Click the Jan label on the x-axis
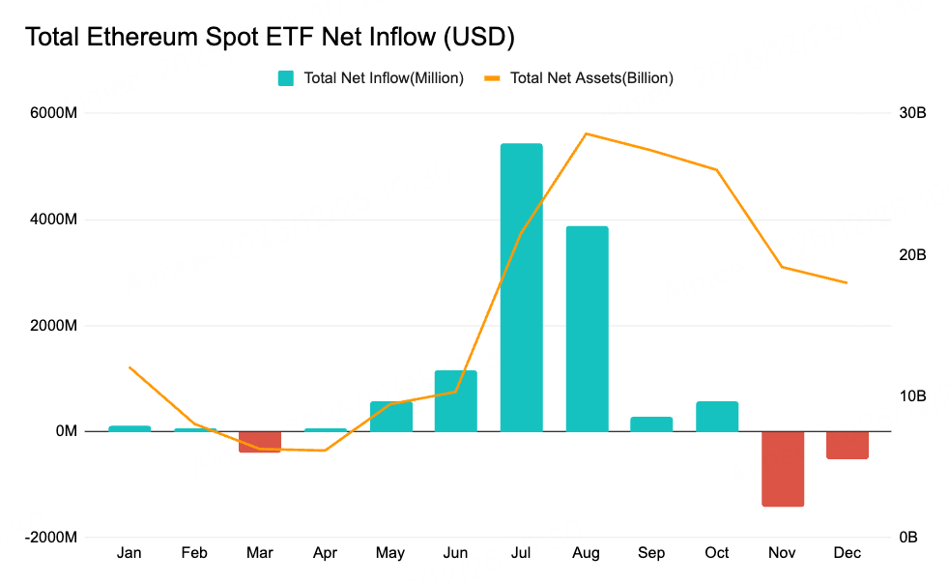949x584 pixels. [x=129, y=553]
